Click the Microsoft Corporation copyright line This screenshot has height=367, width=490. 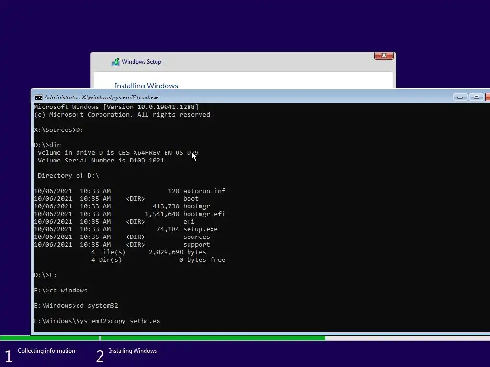(124, 115)
